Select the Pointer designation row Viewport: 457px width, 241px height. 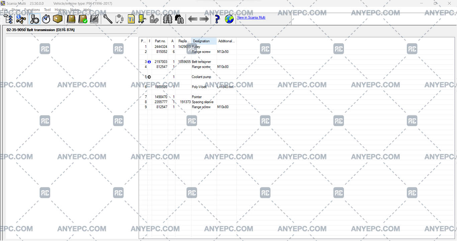197,97
